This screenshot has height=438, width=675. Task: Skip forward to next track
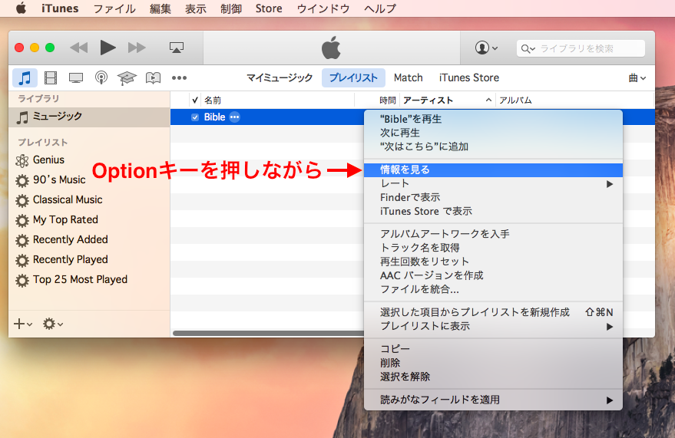pyautogui.click(x=137, y=48)
